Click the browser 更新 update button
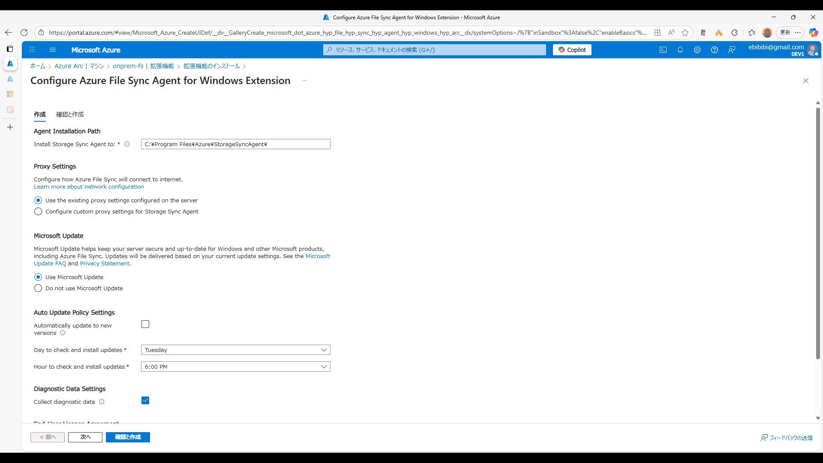 point(785,33)
